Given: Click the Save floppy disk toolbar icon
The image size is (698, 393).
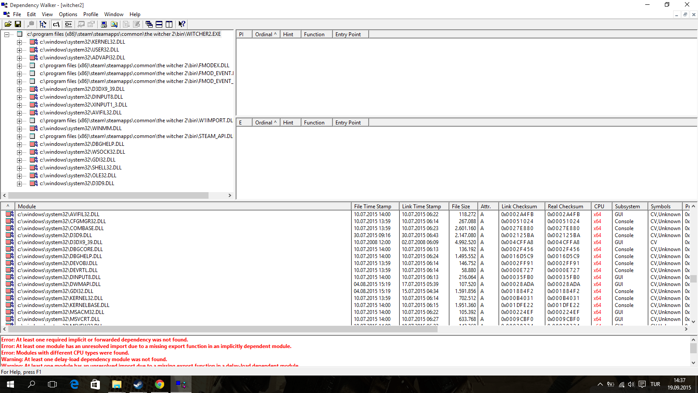Looking at the screenshot, I should [18, 24].
